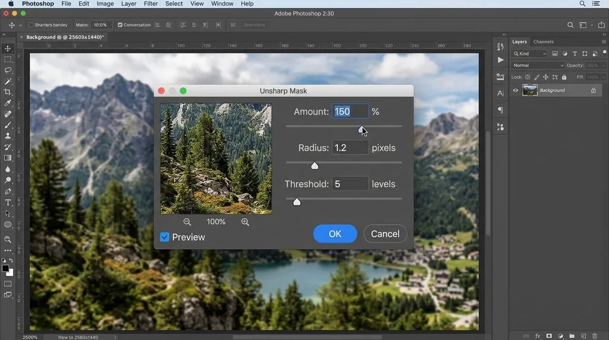
Task: Select the Path Selection tool
Action: coord(8,213)
